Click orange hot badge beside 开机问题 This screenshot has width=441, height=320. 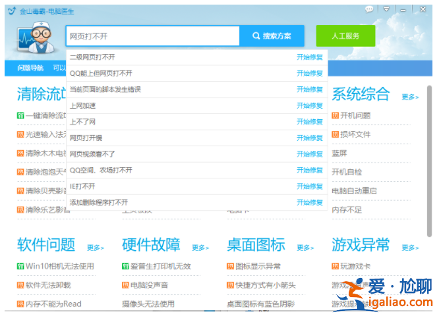(336, 115)
